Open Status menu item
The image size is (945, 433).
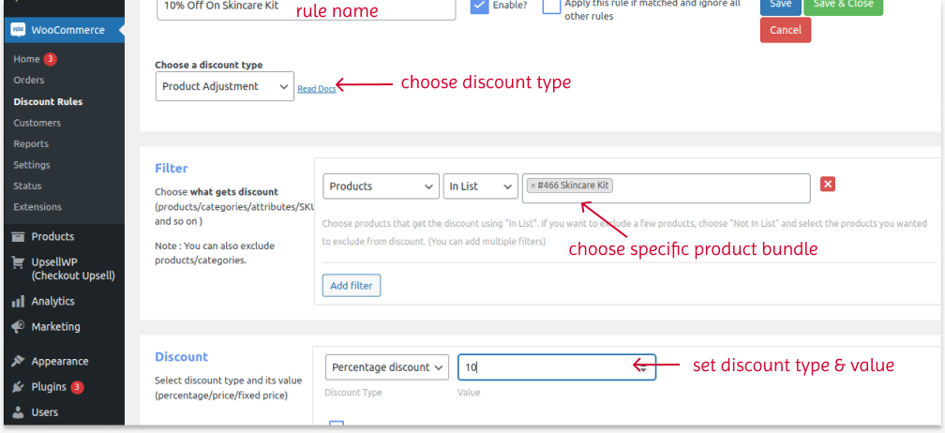click(28, 187)
